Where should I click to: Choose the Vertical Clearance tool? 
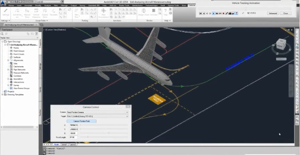point(36,13)
